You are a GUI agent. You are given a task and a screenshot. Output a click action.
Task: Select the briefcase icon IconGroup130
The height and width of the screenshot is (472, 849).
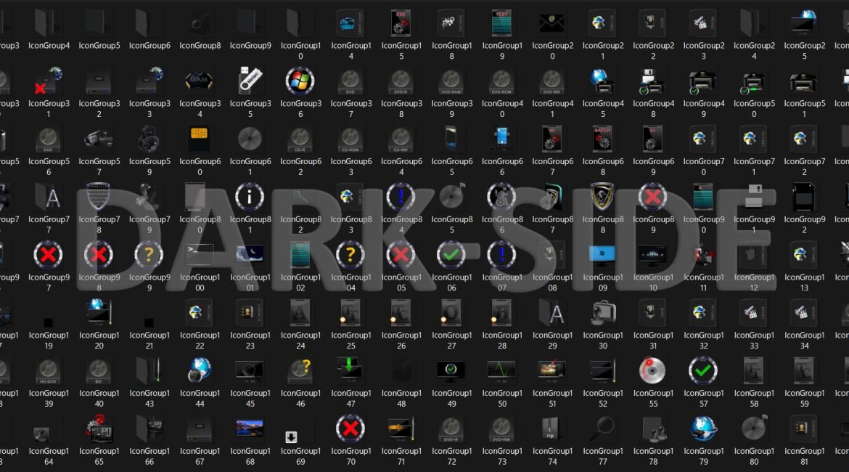tap(602, 312)
